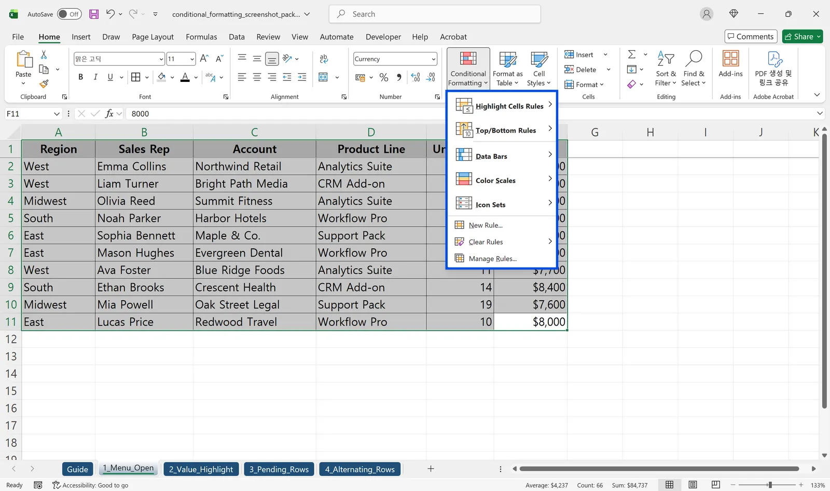Open Highlight Cells Rules submenu
The width and height of the screenshot is (830, 491).
(x=502, y=106)
